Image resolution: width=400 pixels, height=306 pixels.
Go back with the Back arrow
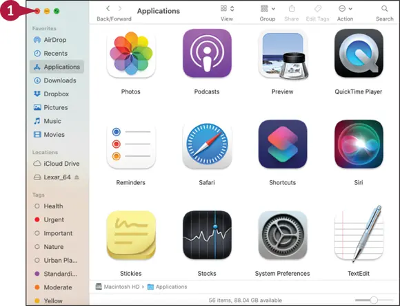108,9
